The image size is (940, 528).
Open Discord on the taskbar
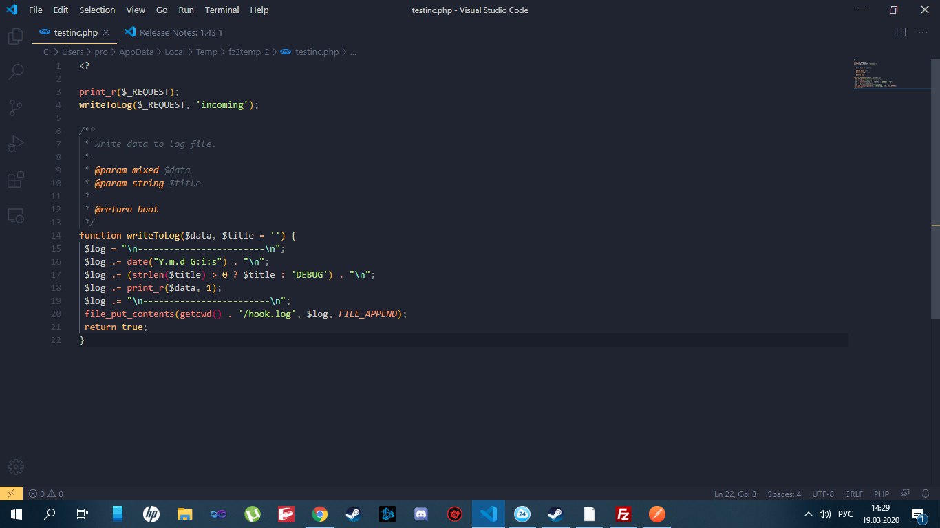[x=420, y=514]
